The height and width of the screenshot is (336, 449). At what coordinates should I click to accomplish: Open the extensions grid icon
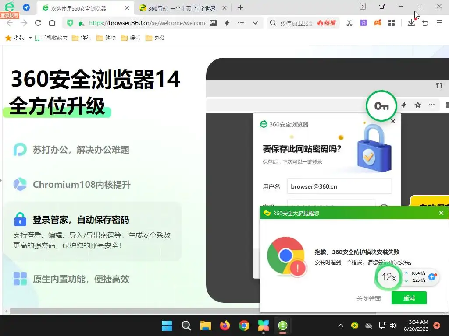click(x=392, y=23)
